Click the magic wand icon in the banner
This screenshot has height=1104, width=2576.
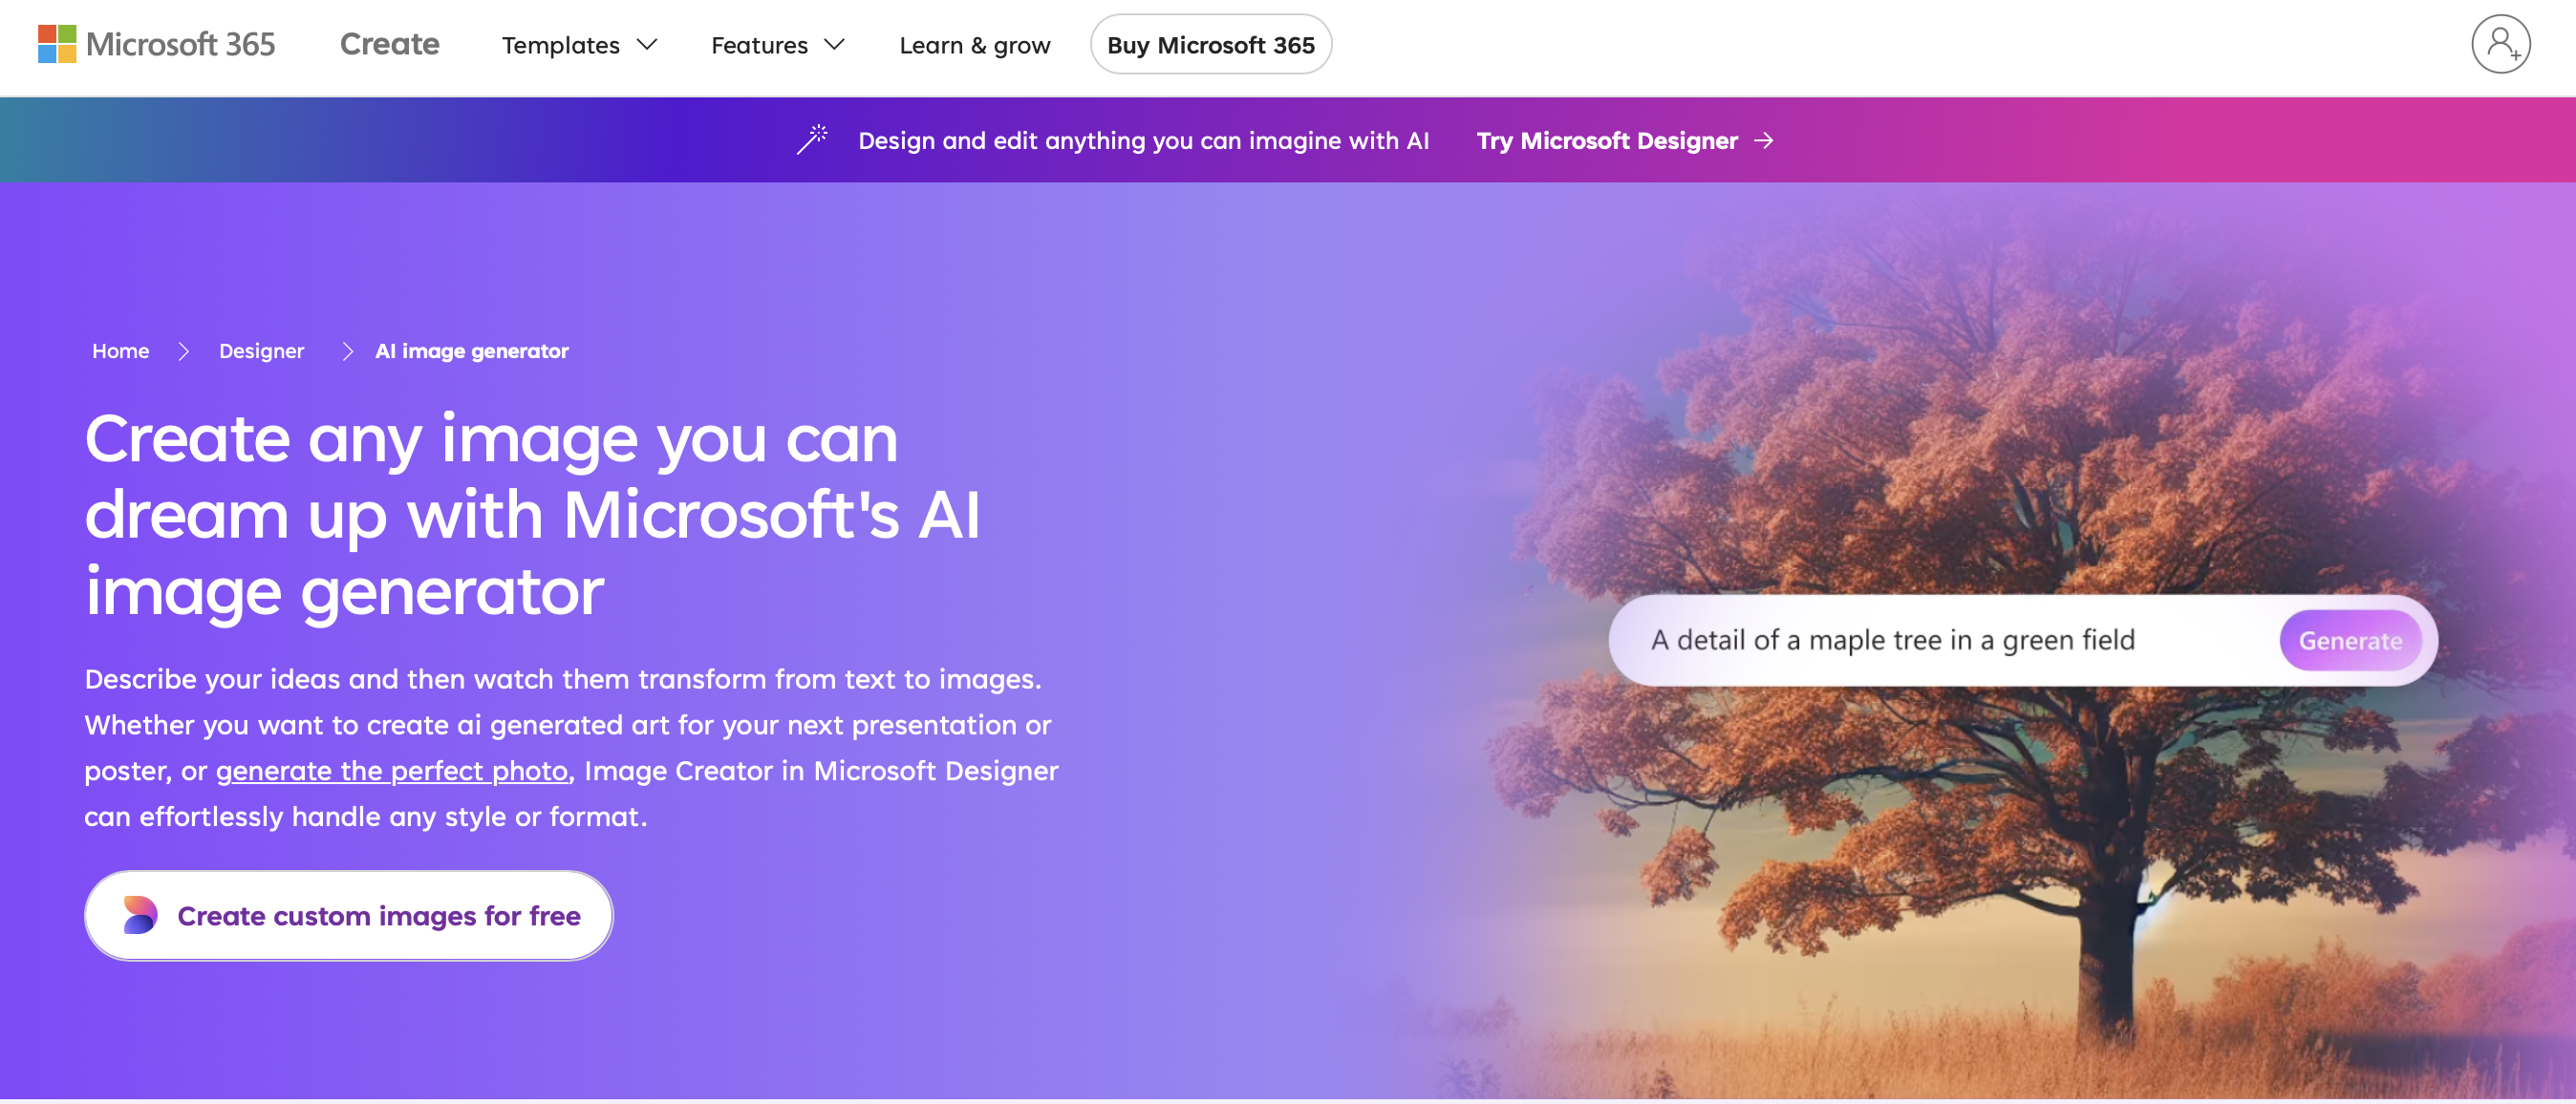pyautogui.click(x=812, y=139)
